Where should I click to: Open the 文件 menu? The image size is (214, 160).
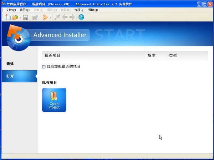point(11,10)
